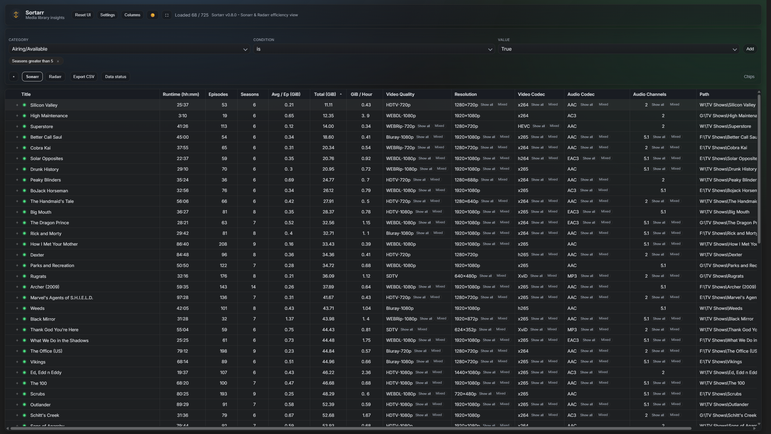Toggle 'Show all' for Better Call Saul video quality

point(423,137)
